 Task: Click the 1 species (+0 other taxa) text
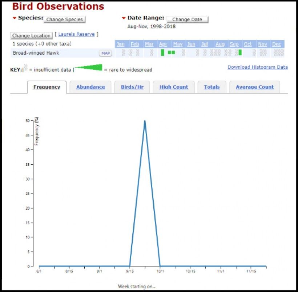click(42, 44)
